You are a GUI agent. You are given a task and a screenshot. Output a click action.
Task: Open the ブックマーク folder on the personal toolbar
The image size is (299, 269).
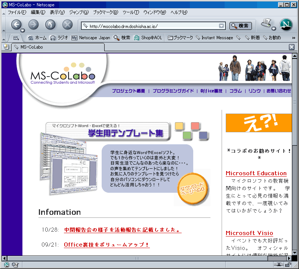[x=180, y=38]
